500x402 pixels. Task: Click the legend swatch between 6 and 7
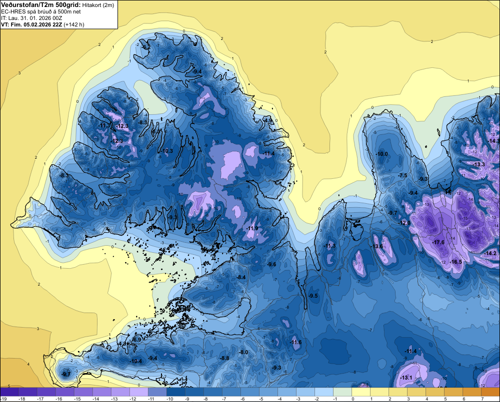[471, 392]
